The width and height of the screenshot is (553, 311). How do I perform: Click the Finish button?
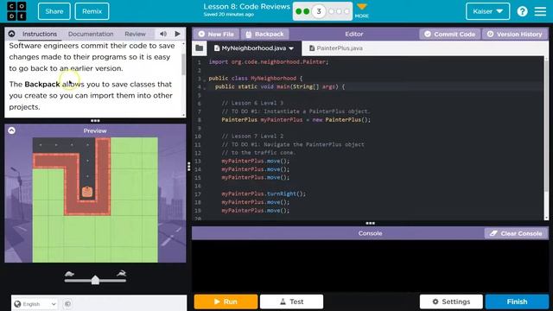point(517,301)
